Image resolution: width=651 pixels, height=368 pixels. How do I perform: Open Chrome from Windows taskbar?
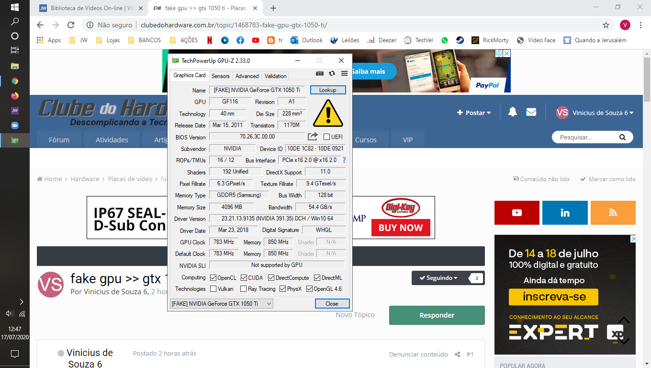[x=15, y=81]
